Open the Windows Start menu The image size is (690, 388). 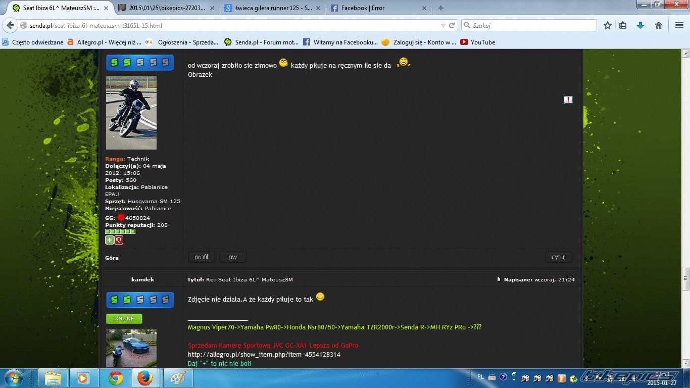tap(13, 378)
